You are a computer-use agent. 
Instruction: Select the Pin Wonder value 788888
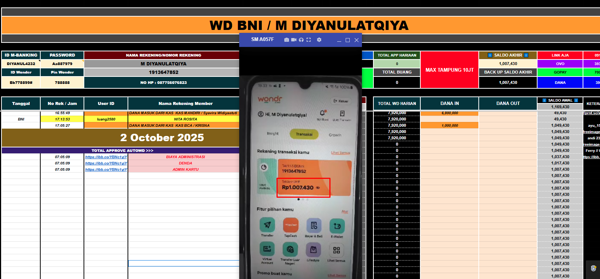62,82
